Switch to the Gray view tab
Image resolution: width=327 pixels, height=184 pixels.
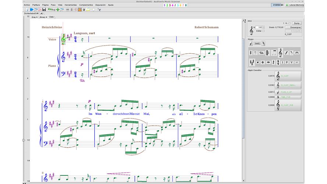click(x=34, y=17)
